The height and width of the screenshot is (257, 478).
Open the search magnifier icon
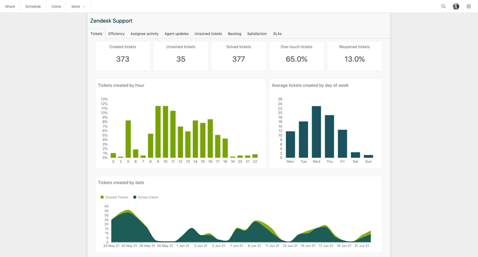point(443,6)
